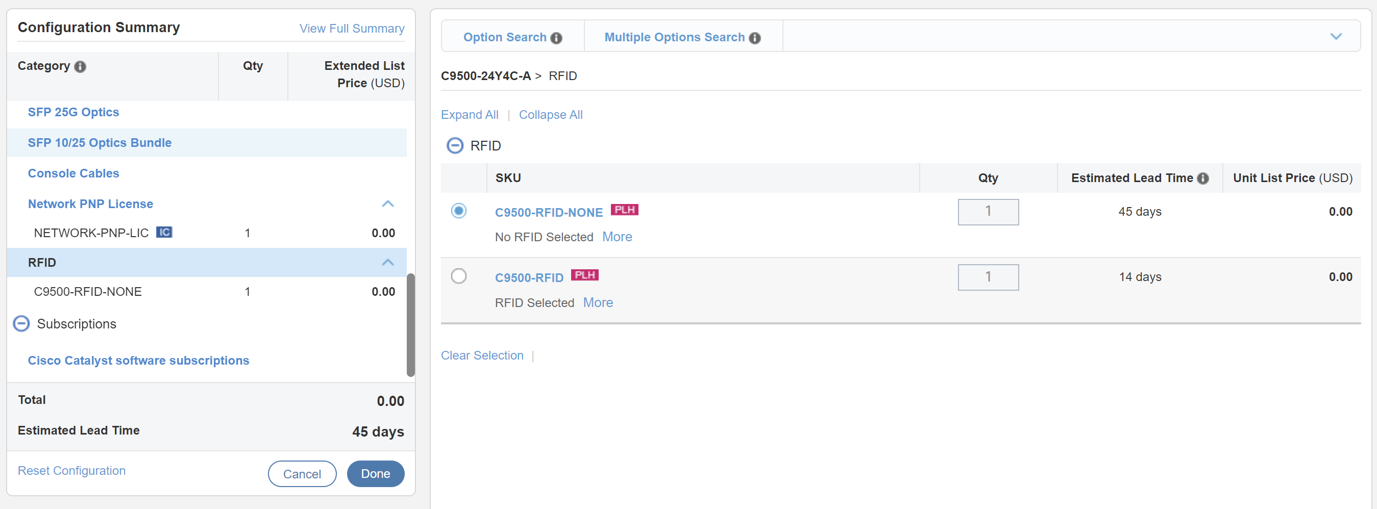This screenshot has width=1377, height=509.
Task: Select SFP 10/25 Optics Bundle category
Action: [100, 143]
